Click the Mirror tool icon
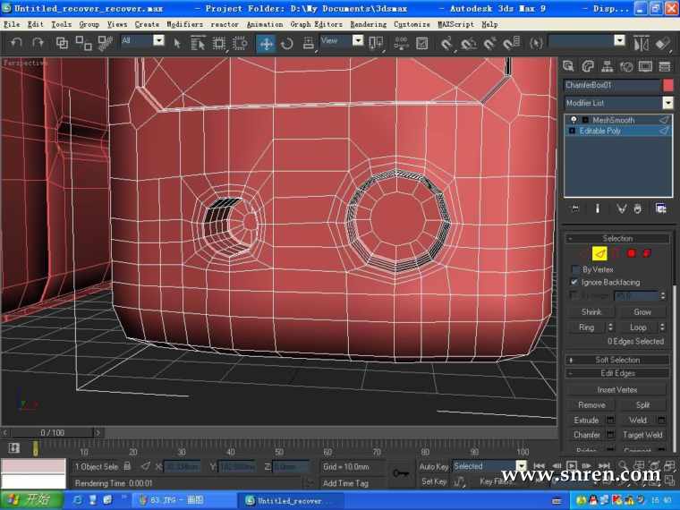Viewport: 680px width, 510px height. coord(642,43)
